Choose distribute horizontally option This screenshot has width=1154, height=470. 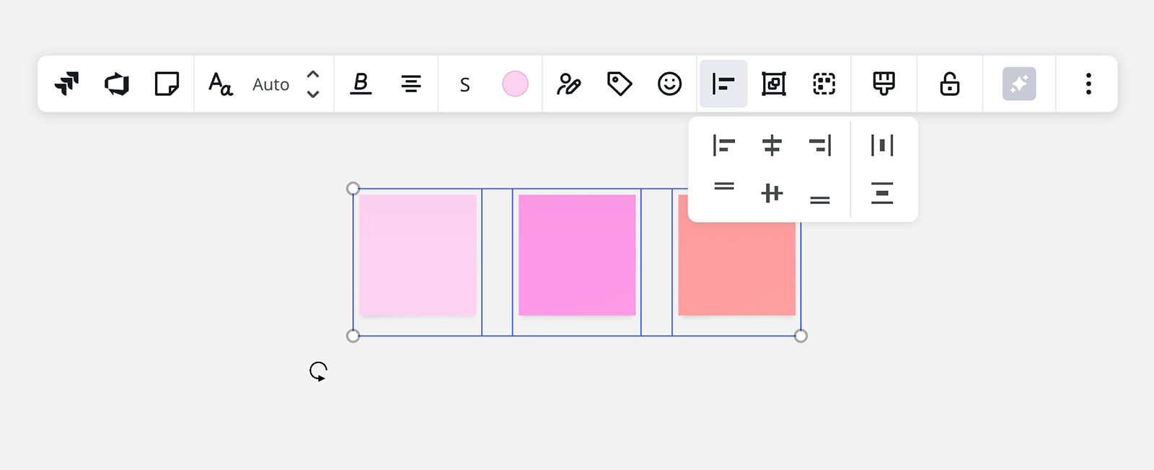tap(881, 146)
